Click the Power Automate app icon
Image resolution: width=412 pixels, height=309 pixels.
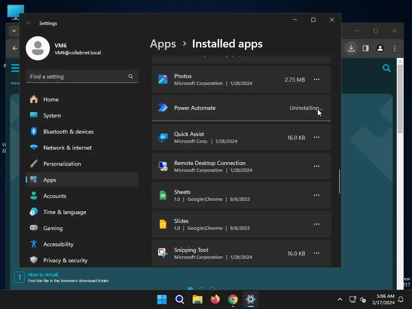pyautogui.click(x=163, y=108)
